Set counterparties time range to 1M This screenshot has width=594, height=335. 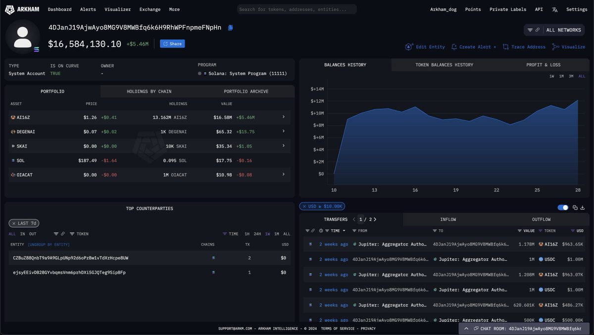point(276,234)
